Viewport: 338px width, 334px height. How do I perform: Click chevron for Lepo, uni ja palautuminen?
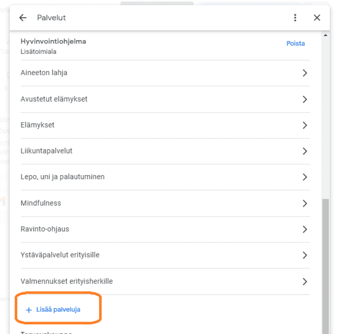(x=305, y=177)
